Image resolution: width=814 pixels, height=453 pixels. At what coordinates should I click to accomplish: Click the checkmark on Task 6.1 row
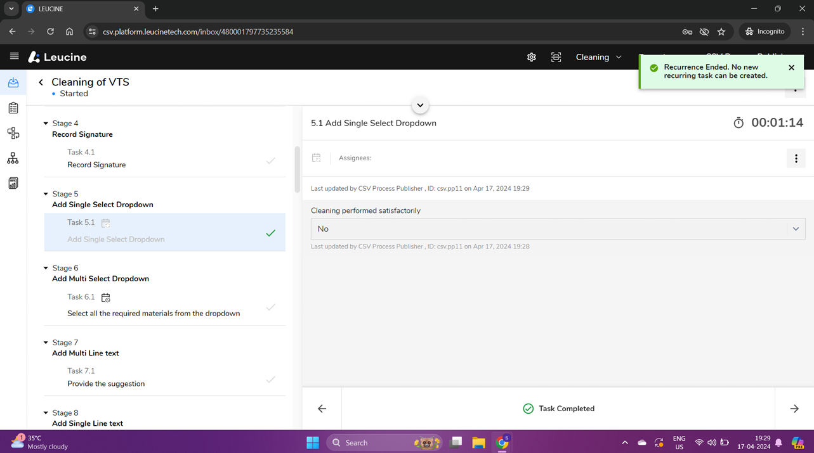(x=271, y=307)
